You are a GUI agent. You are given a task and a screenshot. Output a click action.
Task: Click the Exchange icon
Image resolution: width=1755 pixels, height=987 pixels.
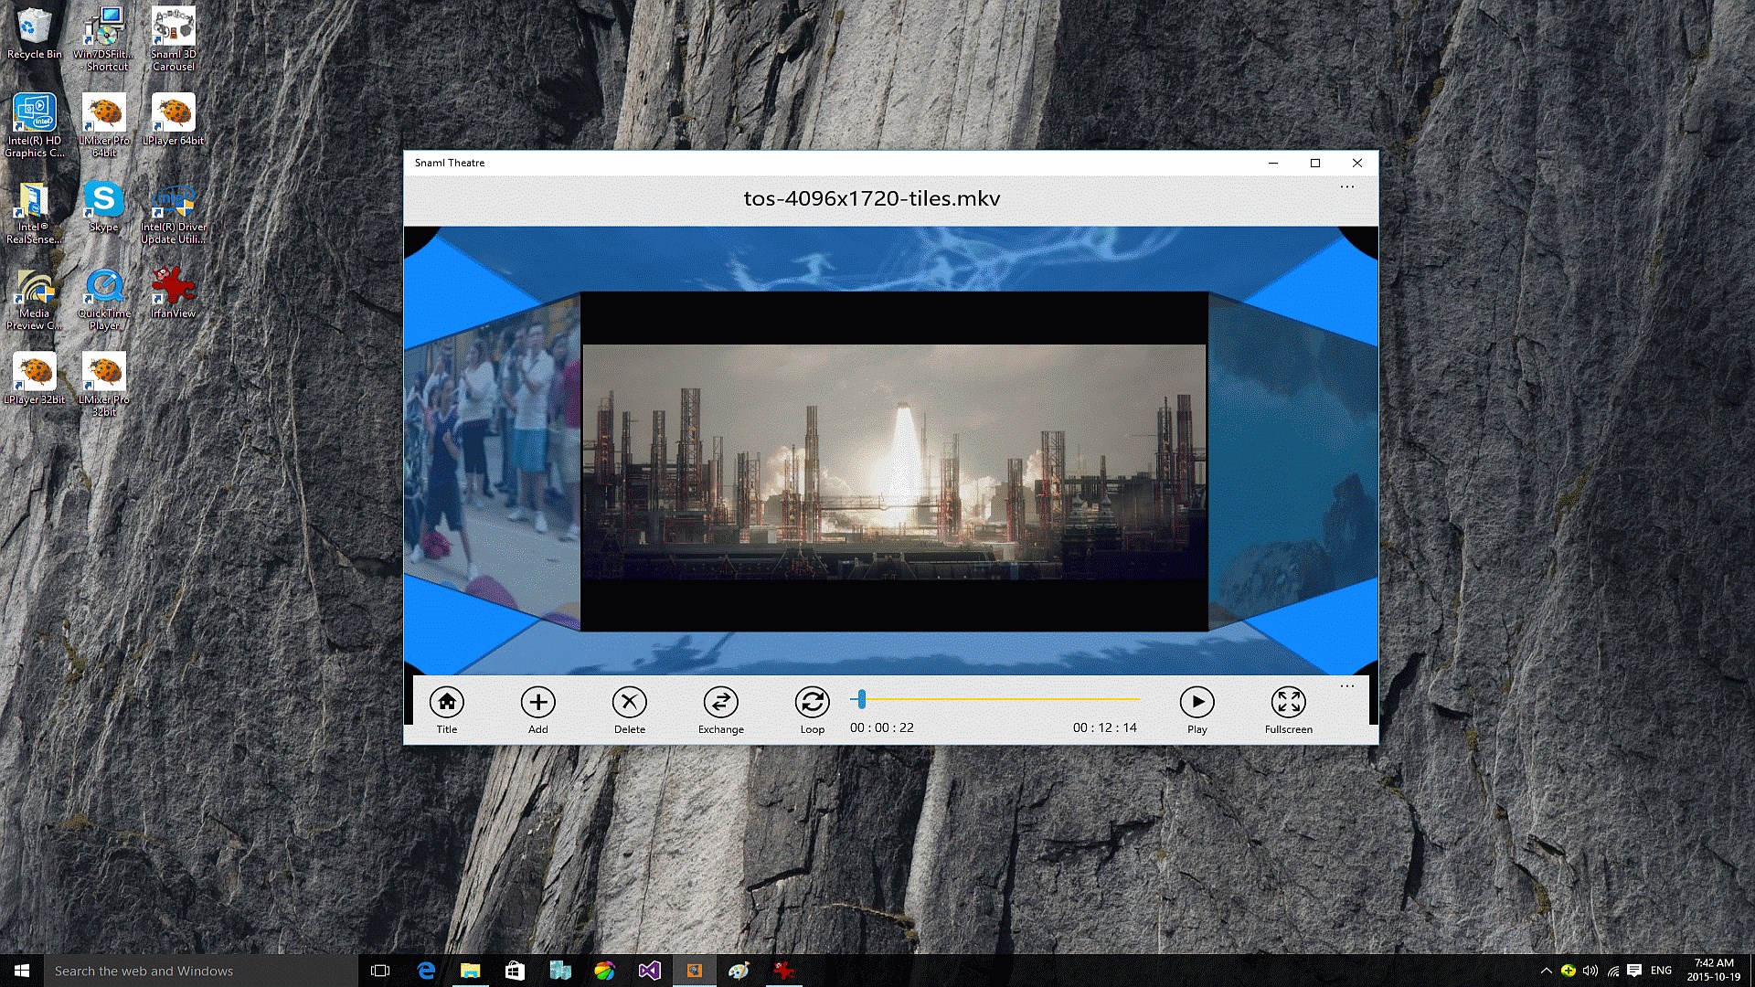(720, 702)
